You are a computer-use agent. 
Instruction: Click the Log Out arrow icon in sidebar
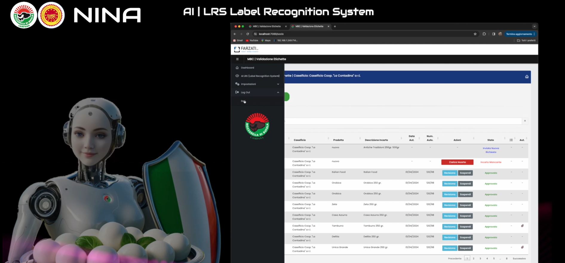click(x=237, y=92)
